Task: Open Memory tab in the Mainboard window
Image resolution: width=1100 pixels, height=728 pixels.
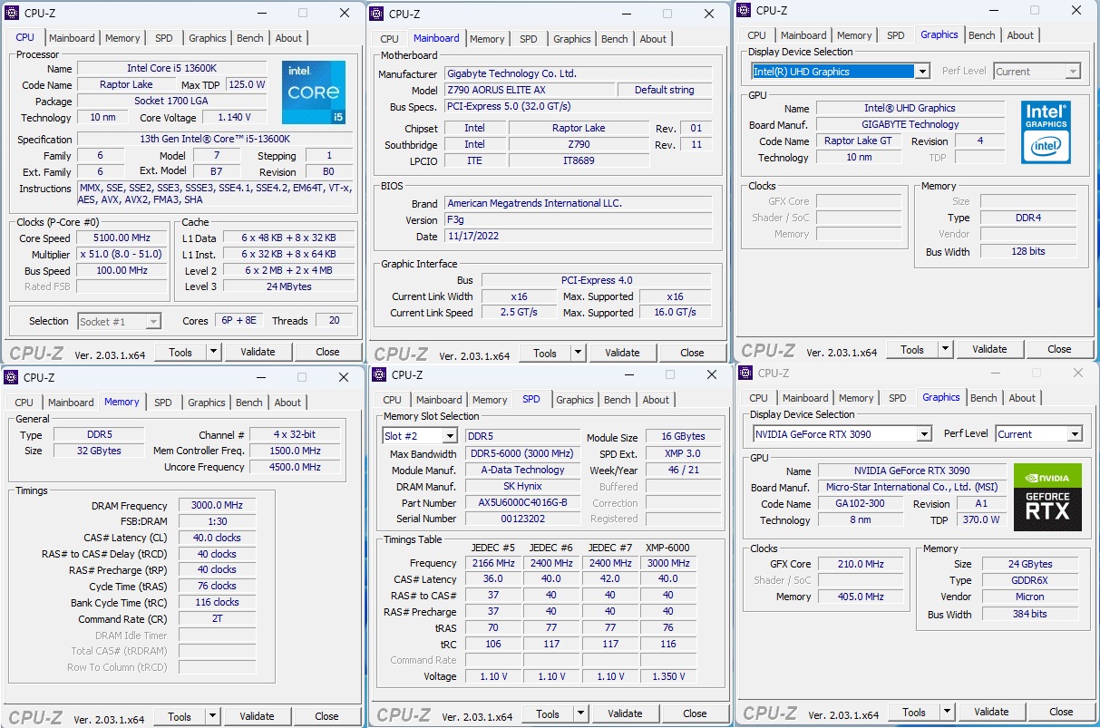Action: coord(487,39)
